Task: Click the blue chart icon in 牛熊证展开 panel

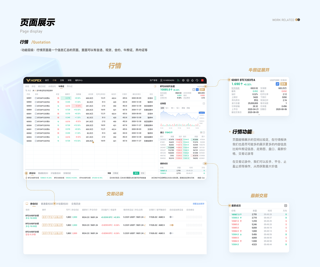Action: click(x=277, y=84)
